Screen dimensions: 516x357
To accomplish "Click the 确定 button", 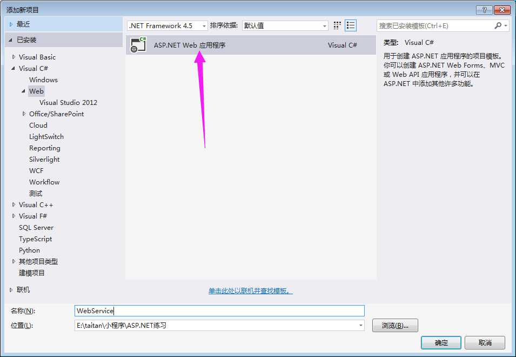I will (441, 343).
